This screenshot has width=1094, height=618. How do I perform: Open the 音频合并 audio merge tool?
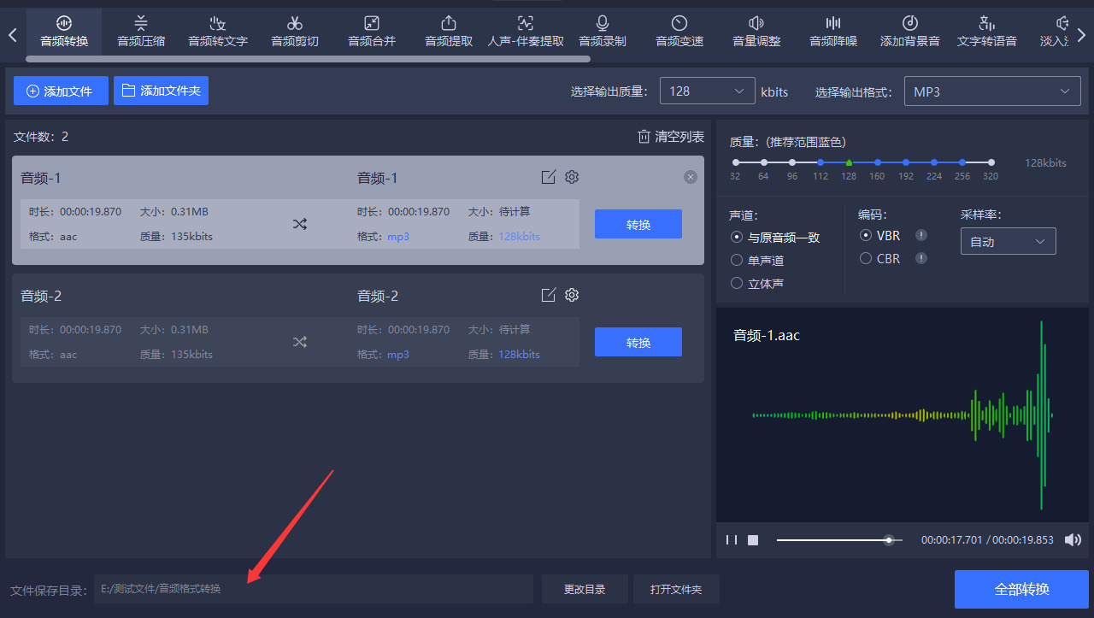click(x=372, y=31)
